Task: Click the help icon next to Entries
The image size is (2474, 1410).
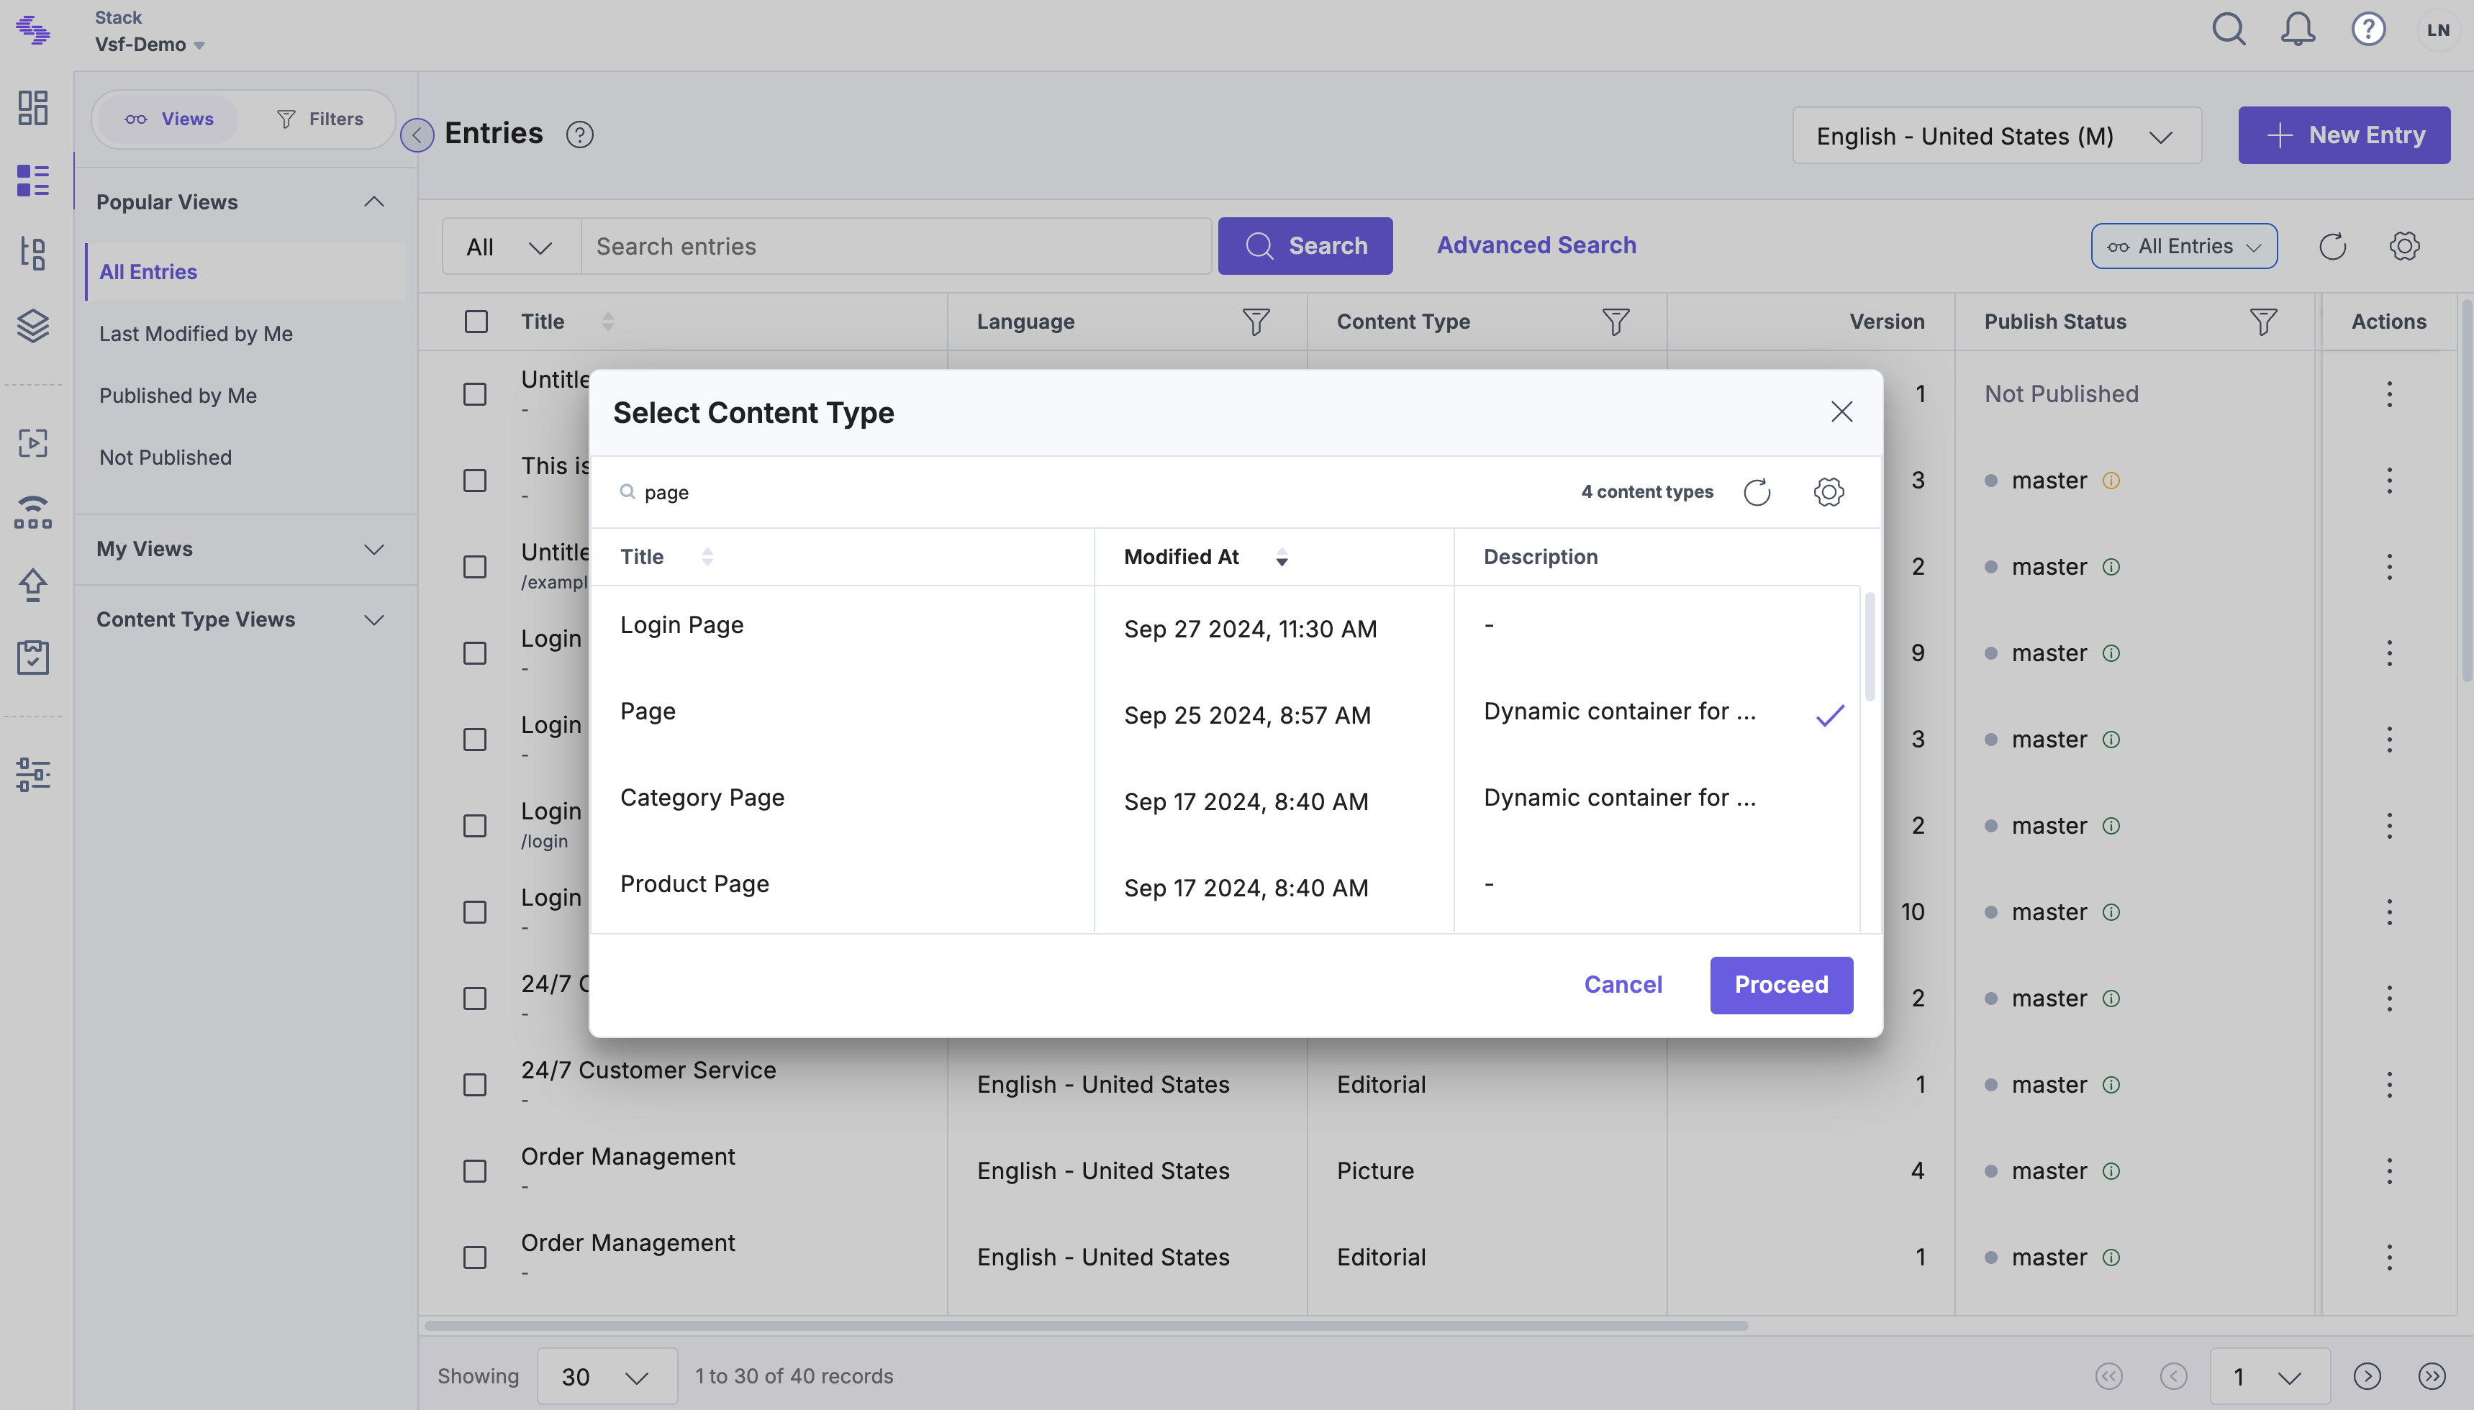Action: pyautogui.click(x=579, y=135)
